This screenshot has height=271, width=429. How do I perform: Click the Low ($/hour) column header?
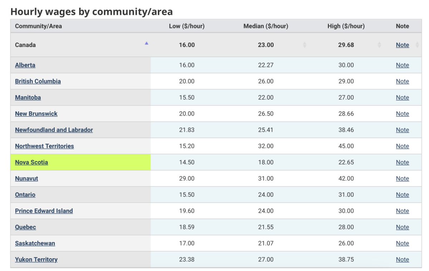[187, 26]
